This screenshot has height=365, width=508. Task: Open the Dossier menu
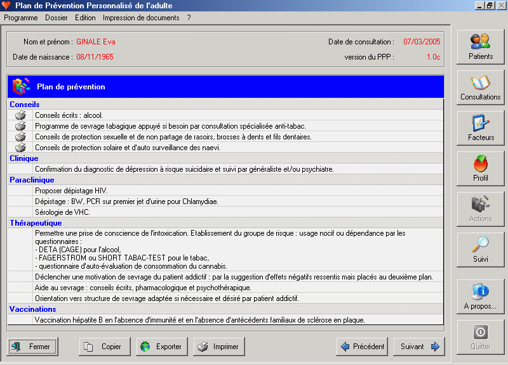point(57,18)
